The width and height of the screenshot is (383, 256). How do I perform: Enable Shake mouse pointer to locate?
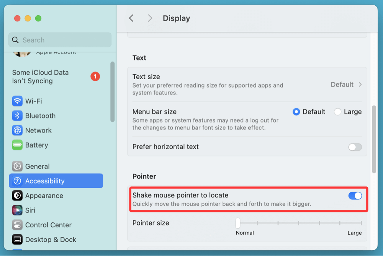[355, 196]
